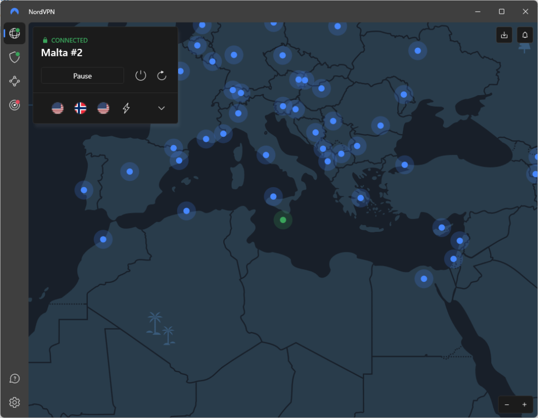
Task: Open the help and support icon
Action: (x=15, y=379)
